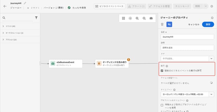Expand the オーケストレーション category
Viewport: 217px width, 112px height.
[20, 33]
